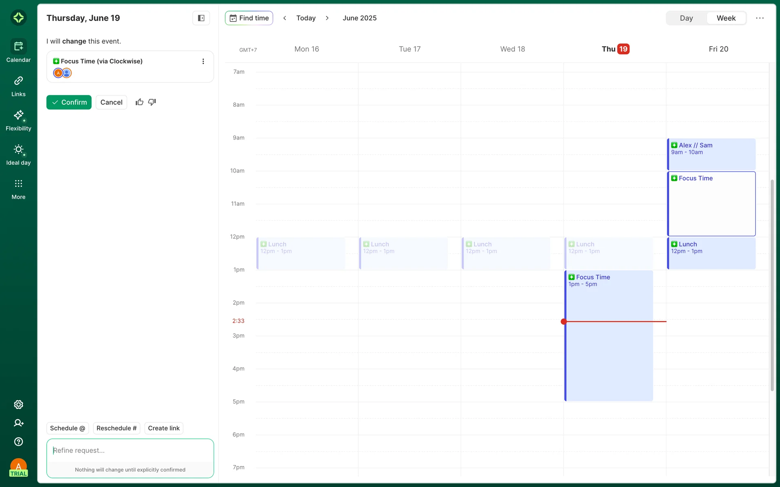This screenshot has height=487, width=780.
Task: Click the invite teammate icon
Action: click(18, 423)
